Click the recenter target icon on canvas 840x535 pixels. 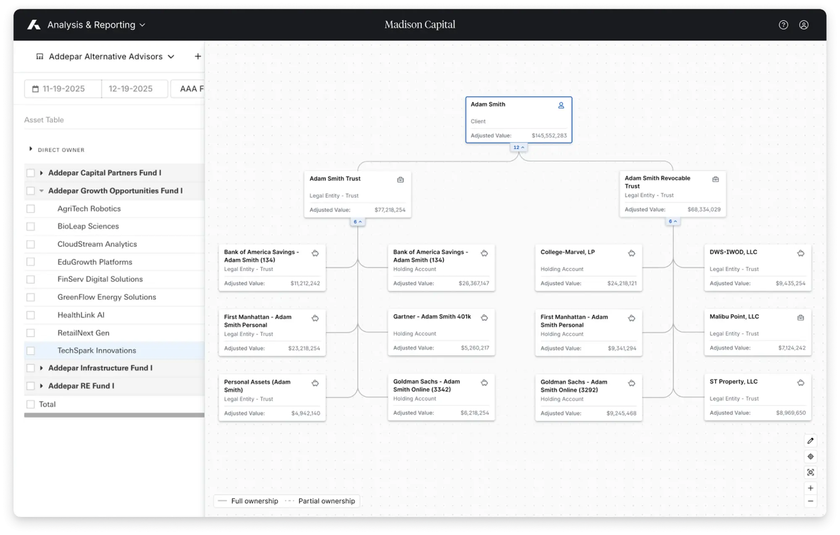(x=810, y=456)
